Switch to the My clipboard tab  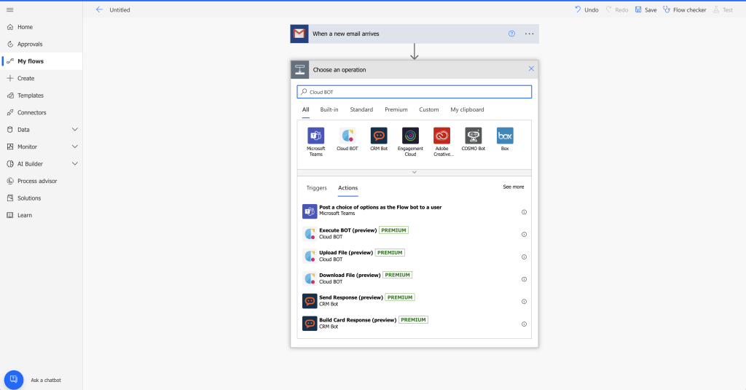tap(467, 109)
